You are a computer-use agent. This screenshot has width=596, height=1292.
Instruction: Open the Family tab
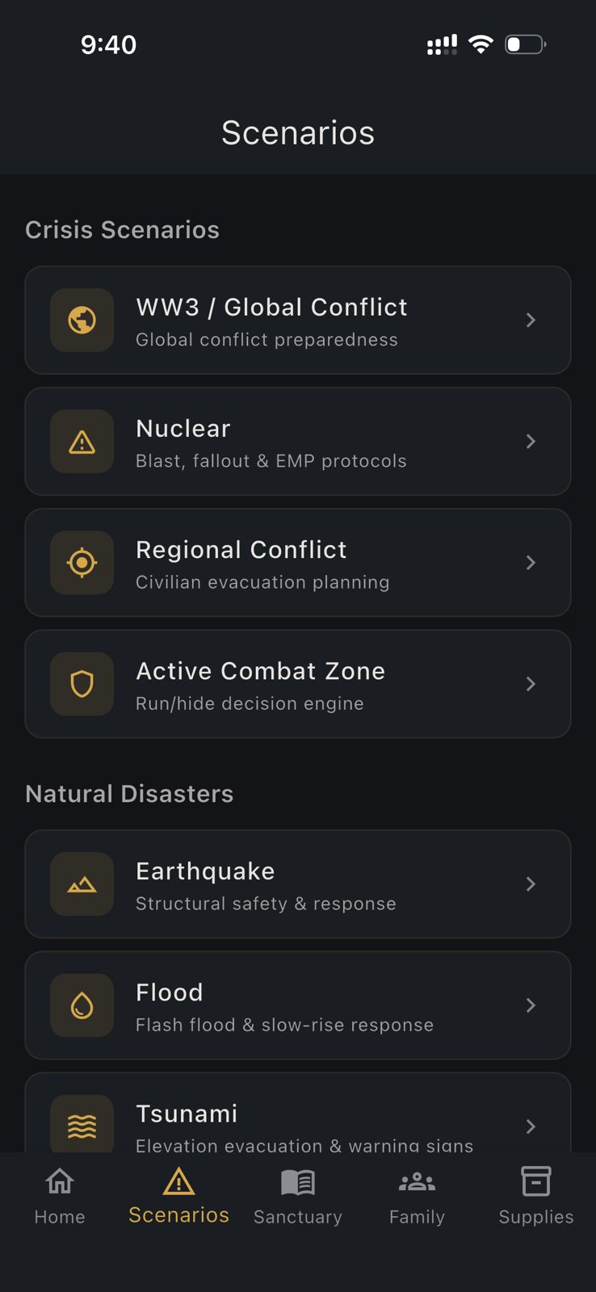point(417,1196)
